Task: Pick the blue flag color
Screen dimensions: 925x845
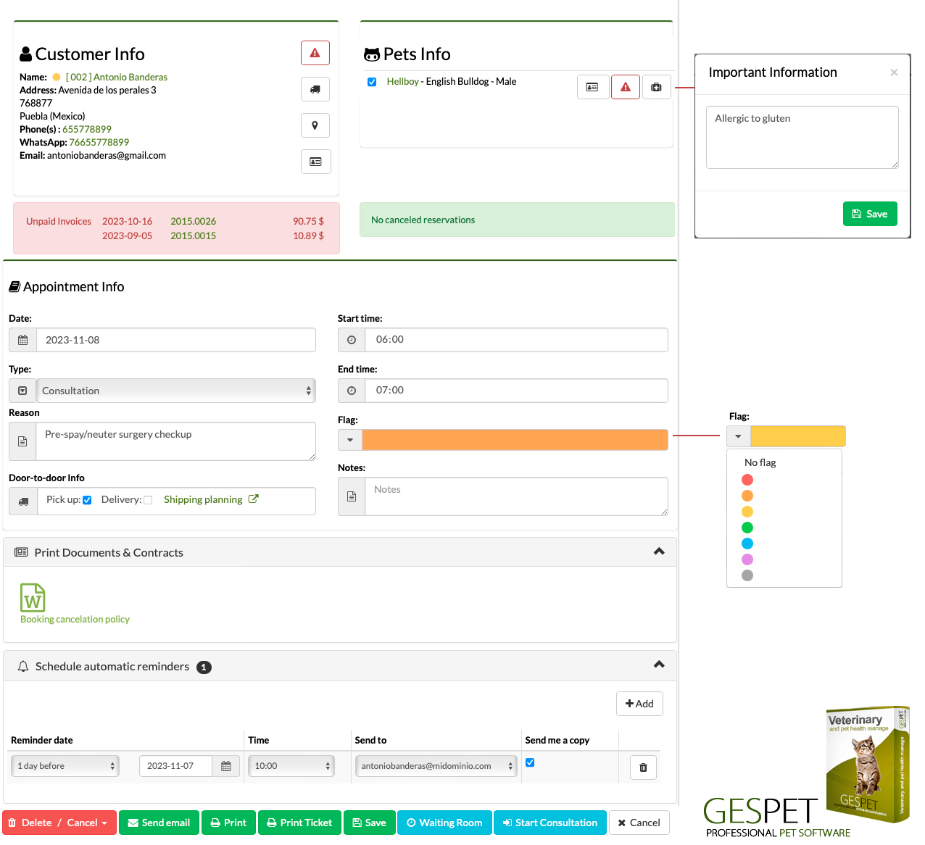Action: pos(747,544)
